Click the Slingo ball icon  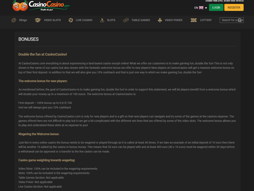14,20
